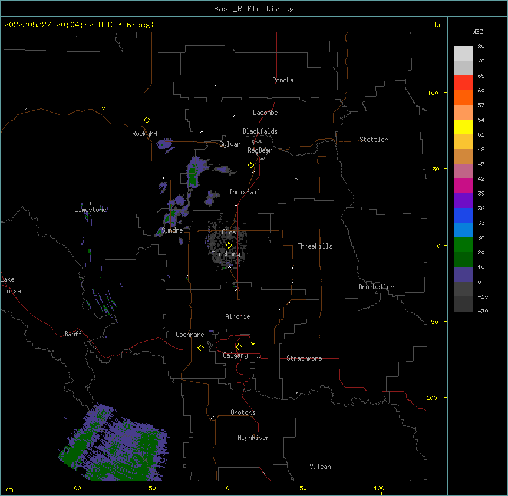
Task: Click the purple echo patch southeast of RockyMH
Action: [166, 145]
